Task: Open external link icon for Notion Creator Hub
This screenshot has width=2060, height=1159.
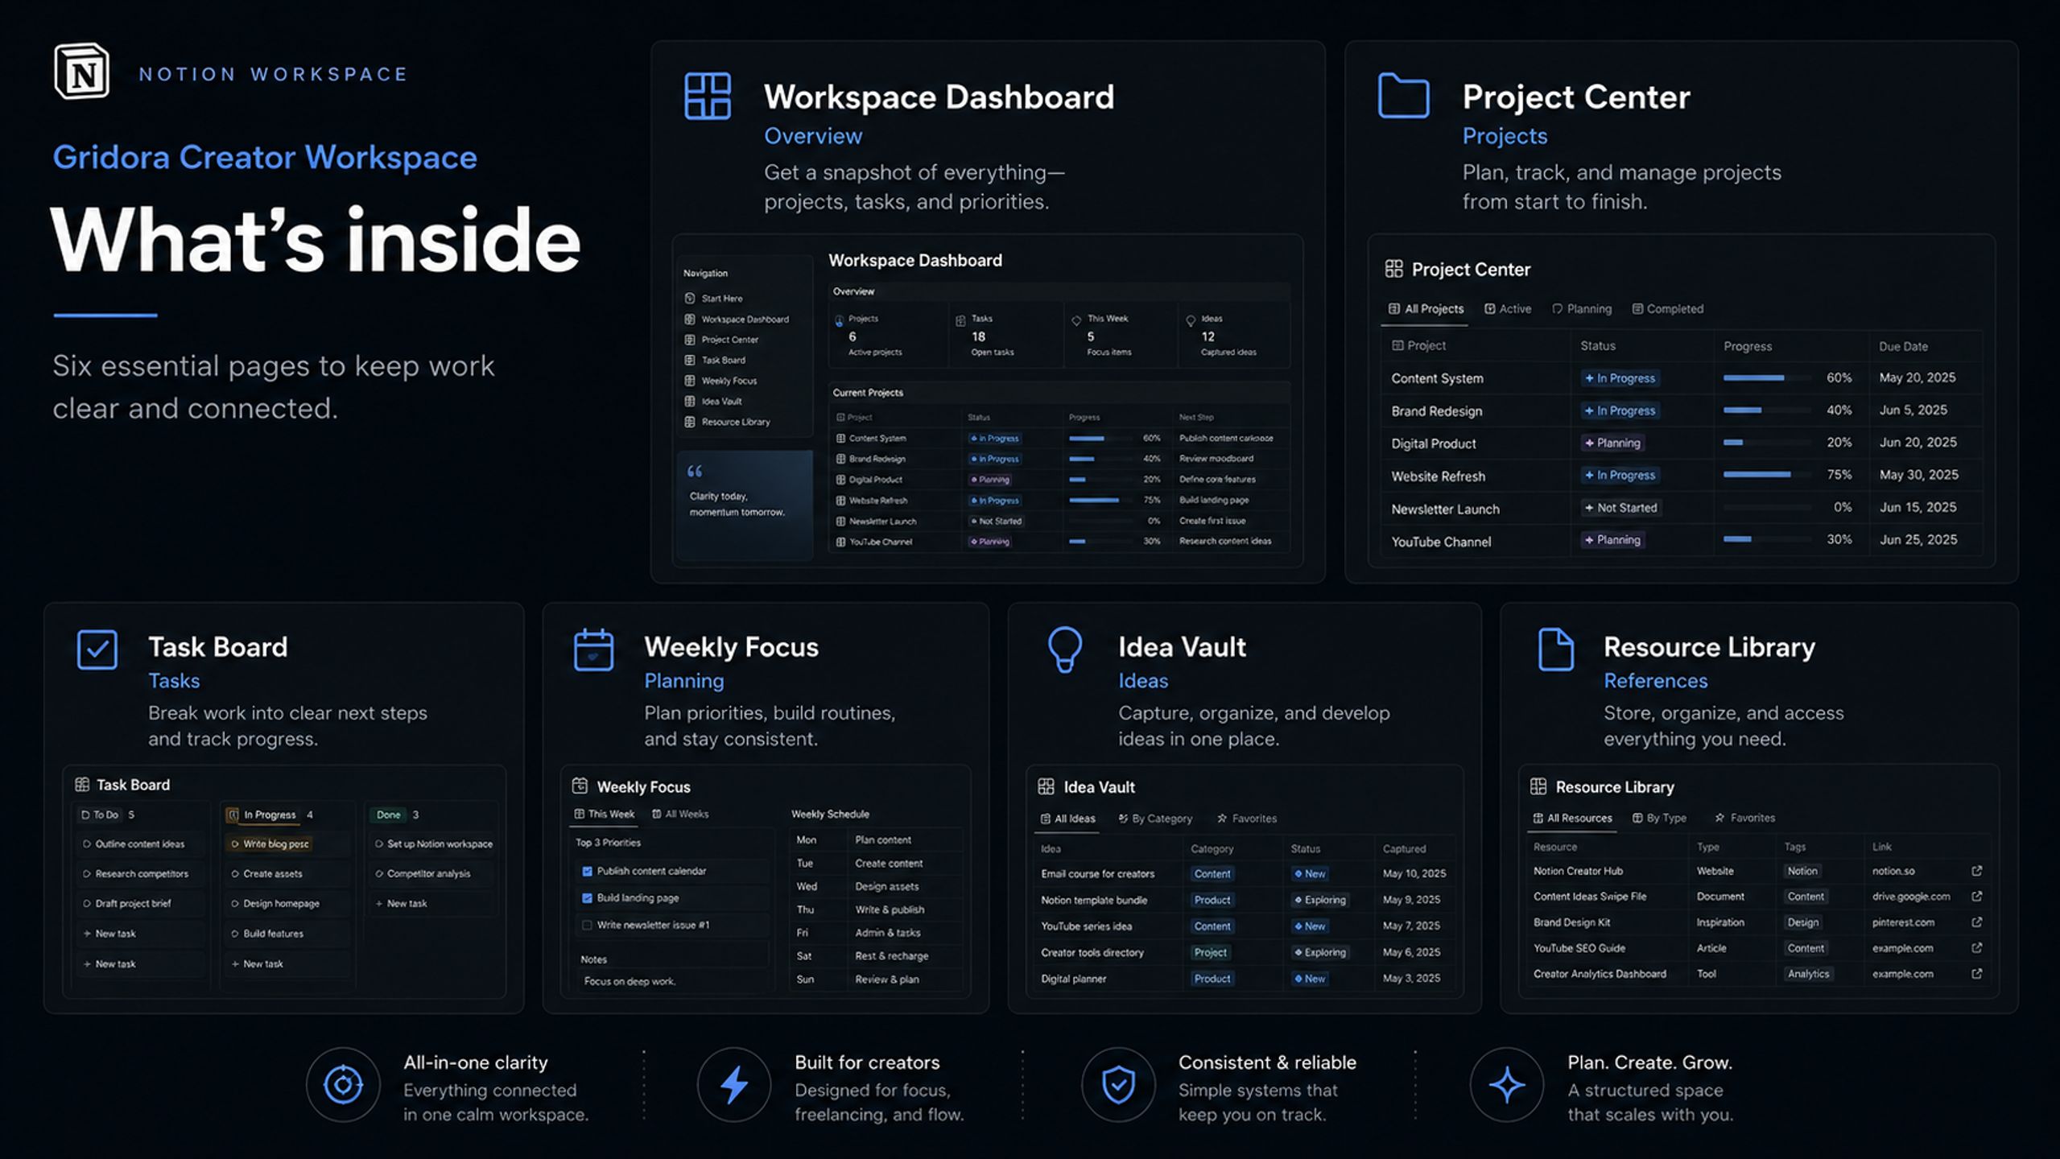Action: tap(1976, 871)
